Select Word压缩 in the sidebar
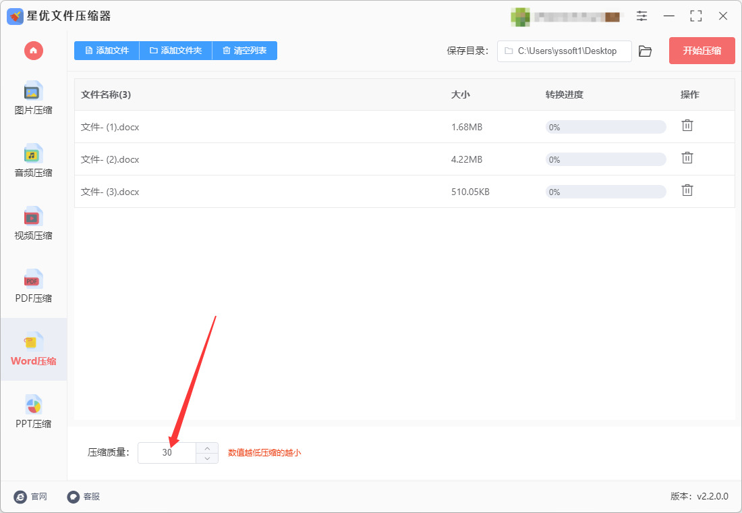The height and width of the screenshot is (513, 742). (33, 349)
